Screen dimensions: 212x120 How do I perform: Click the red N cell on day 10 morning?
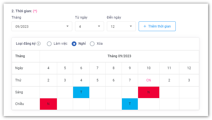149,92
